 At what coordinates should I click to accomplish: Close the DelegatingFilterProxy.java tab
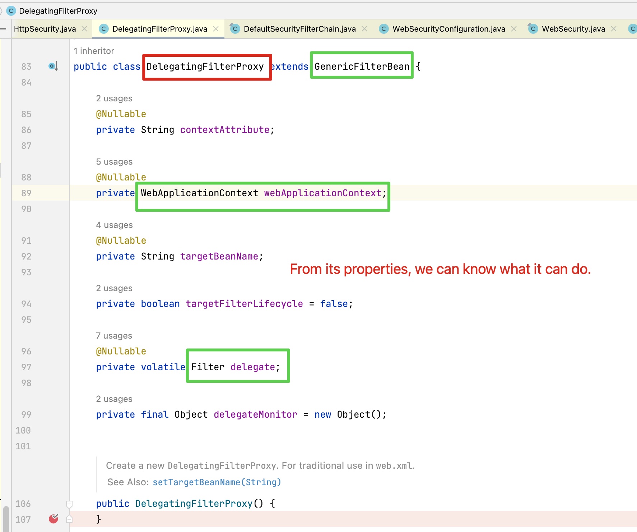[216, 29]
